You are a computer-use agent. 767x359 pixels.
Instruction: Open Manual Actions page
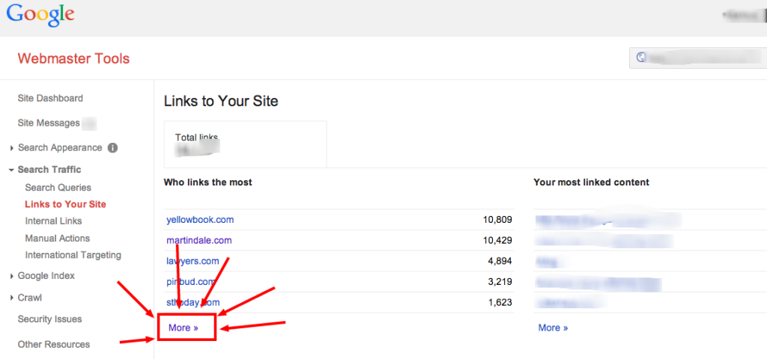click(x=57, y=238)
